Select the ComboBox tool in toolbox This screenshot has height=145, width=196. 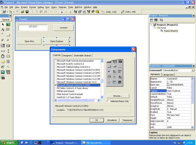pos(3,46)
